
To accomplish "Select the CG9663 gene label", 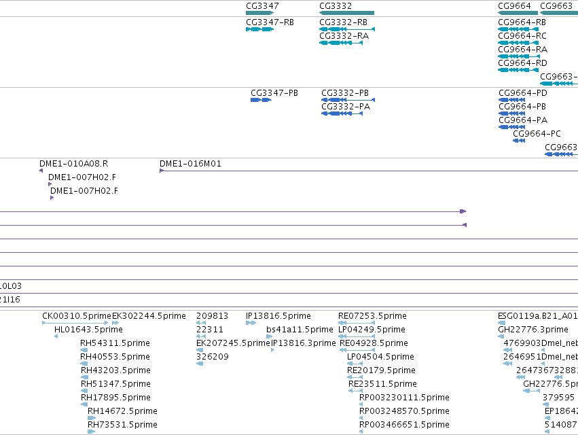I will 556,6.
